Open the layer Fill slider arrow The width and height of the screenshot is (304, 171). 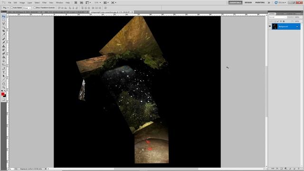[x=301, y=21]
